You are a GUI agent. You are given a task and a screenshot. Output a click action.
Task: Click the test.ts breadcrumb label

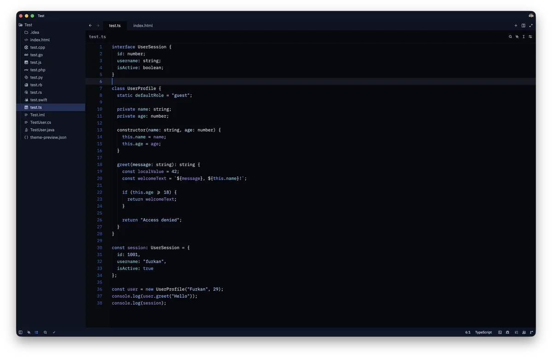[x=98, y=37]
